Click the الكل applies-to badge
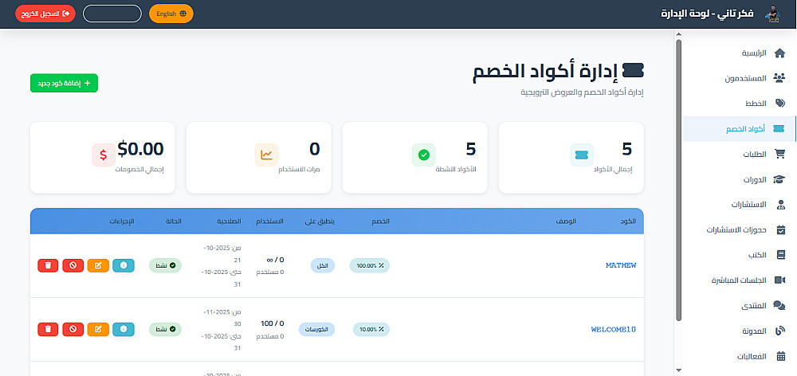 pyautogui.click(x=322, y=265)
